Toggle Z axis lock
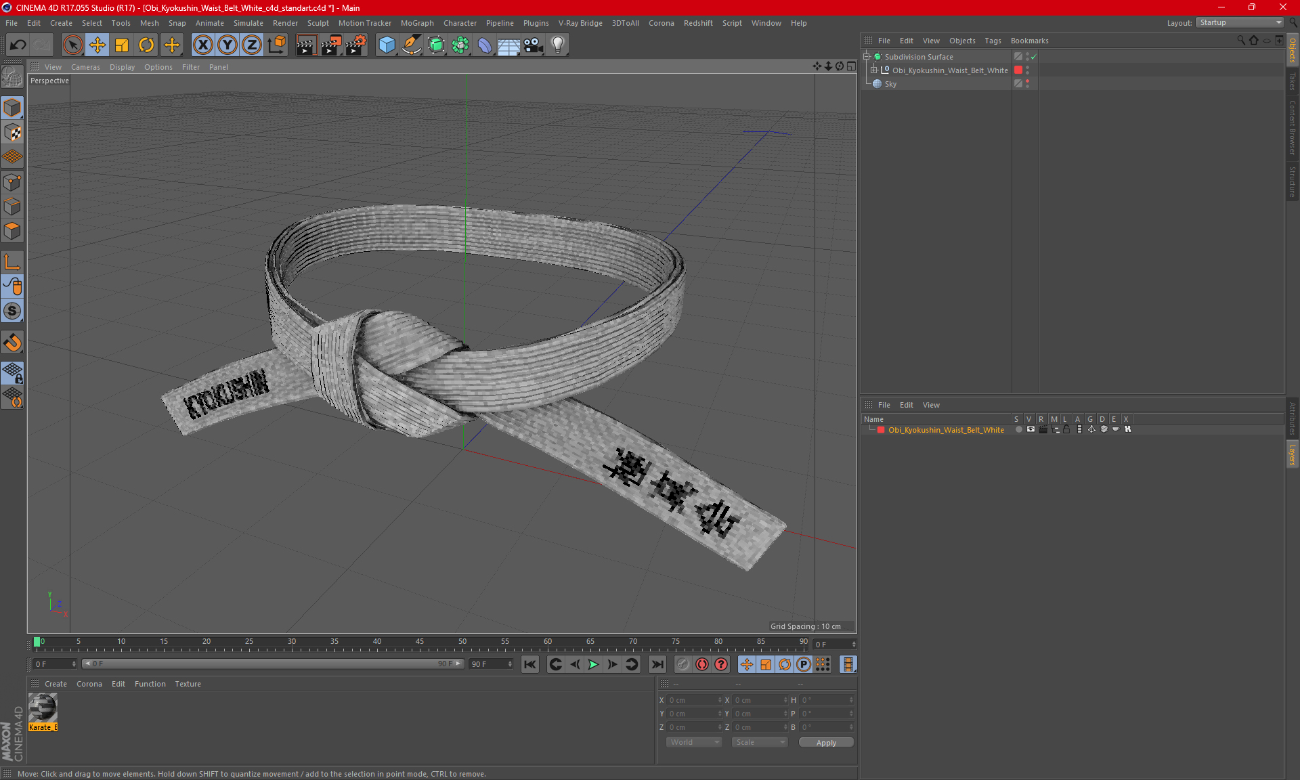Screen dimensions: 1300x780 252,45
